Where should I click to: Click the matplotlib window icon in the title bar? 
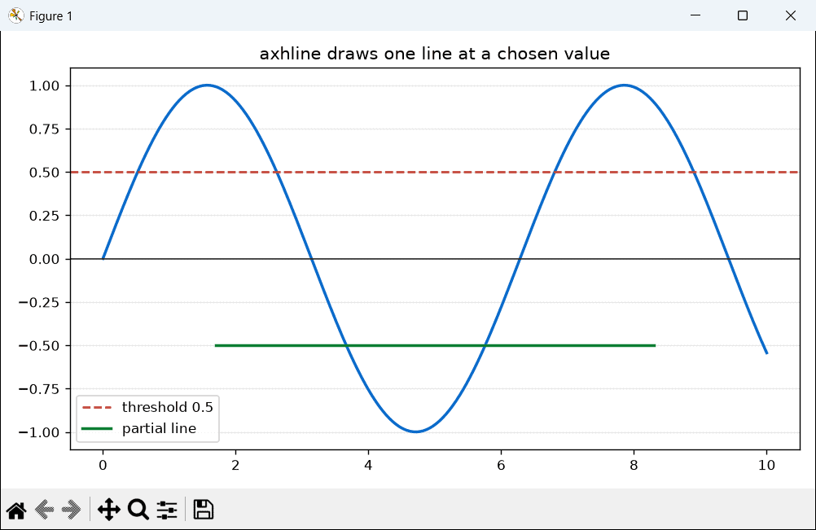point(16,15)
